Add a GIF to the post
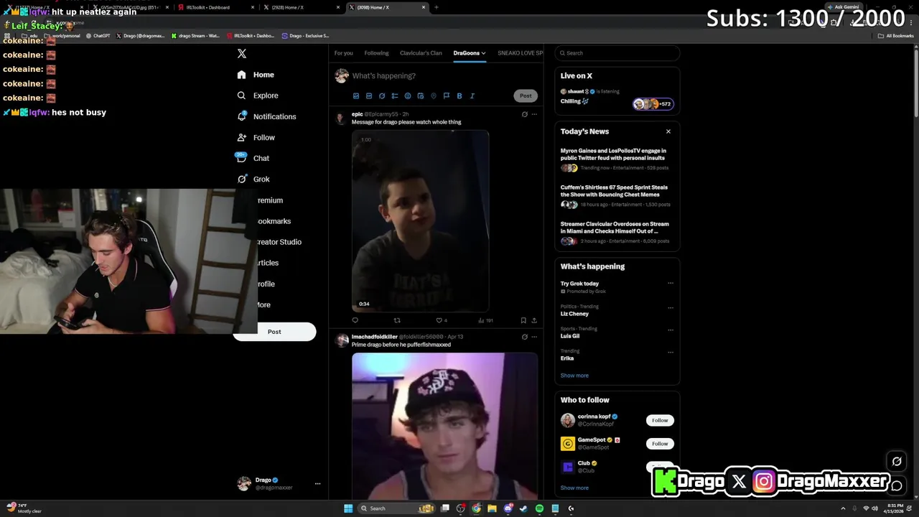Screen dimensions: 919x517 pyautogui.click(x=369, y=96)
